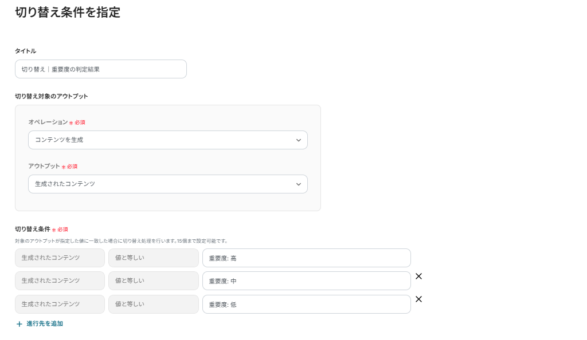Click 値と等しい operator in 重要度: 中 row

pos(154,280)
